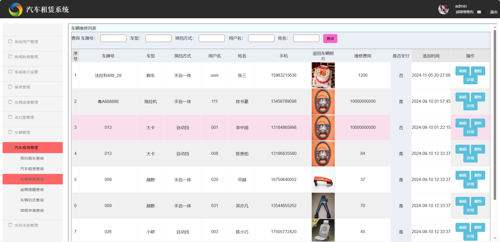Expand the 系统简介设置 menu section
Viewport: 500px width, 242px height.
click(x=26, y=72)
